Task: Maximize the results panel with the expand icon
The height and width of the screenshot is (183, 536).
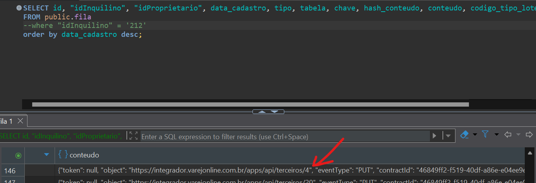Action: [x=134, y=136]
